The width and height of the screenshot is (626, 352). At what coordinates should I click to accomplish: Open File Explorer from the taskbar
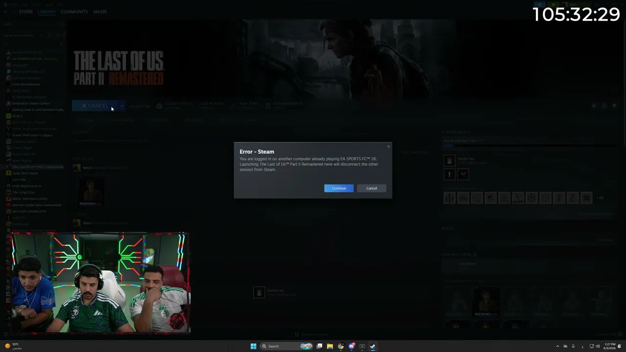pos(330,346)
